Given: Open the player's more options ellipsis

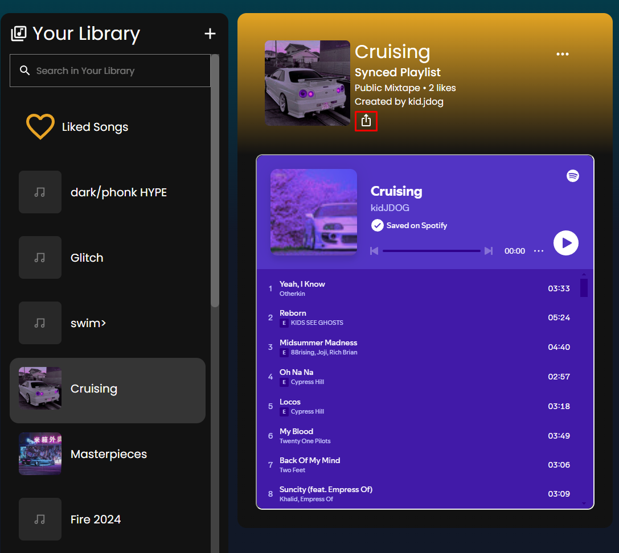Looking at the screenshot, I should (x=538, y=251).
